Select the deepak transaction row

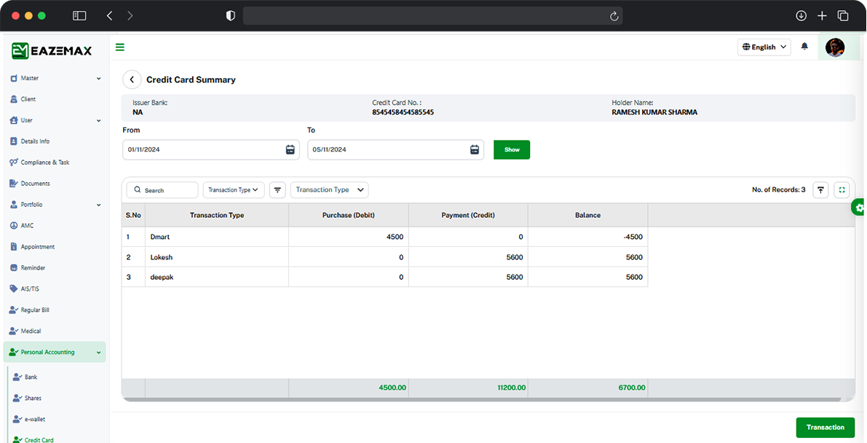click(385, 277)
